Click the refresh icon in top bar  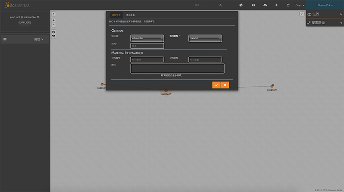click(288, 5)
